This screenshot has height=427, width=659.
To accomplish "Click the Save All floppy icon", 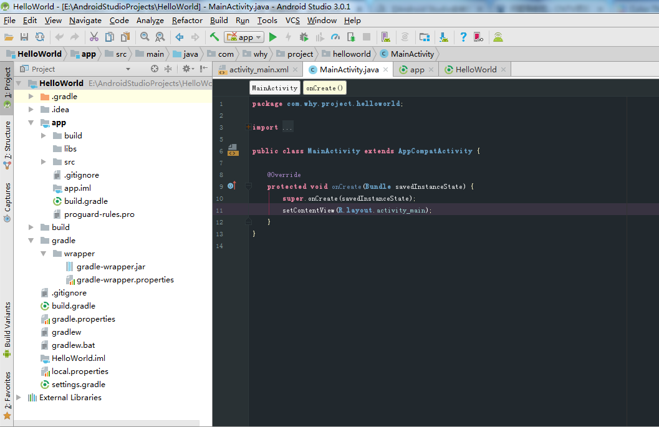I will [x=24, y=37].
